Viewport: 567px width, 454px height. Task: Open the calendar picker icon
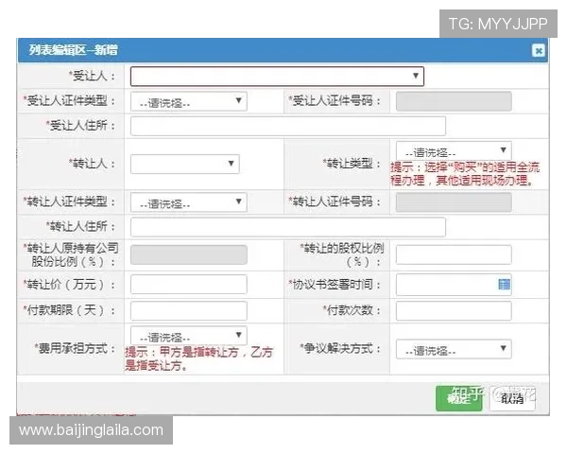pos(504,284)
